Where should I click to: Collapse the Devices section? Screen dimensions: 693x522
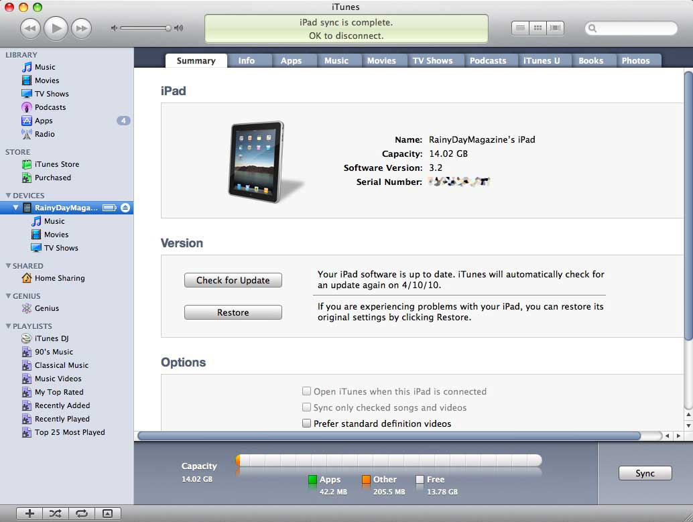pyautogui.click(x=9, y=195)
